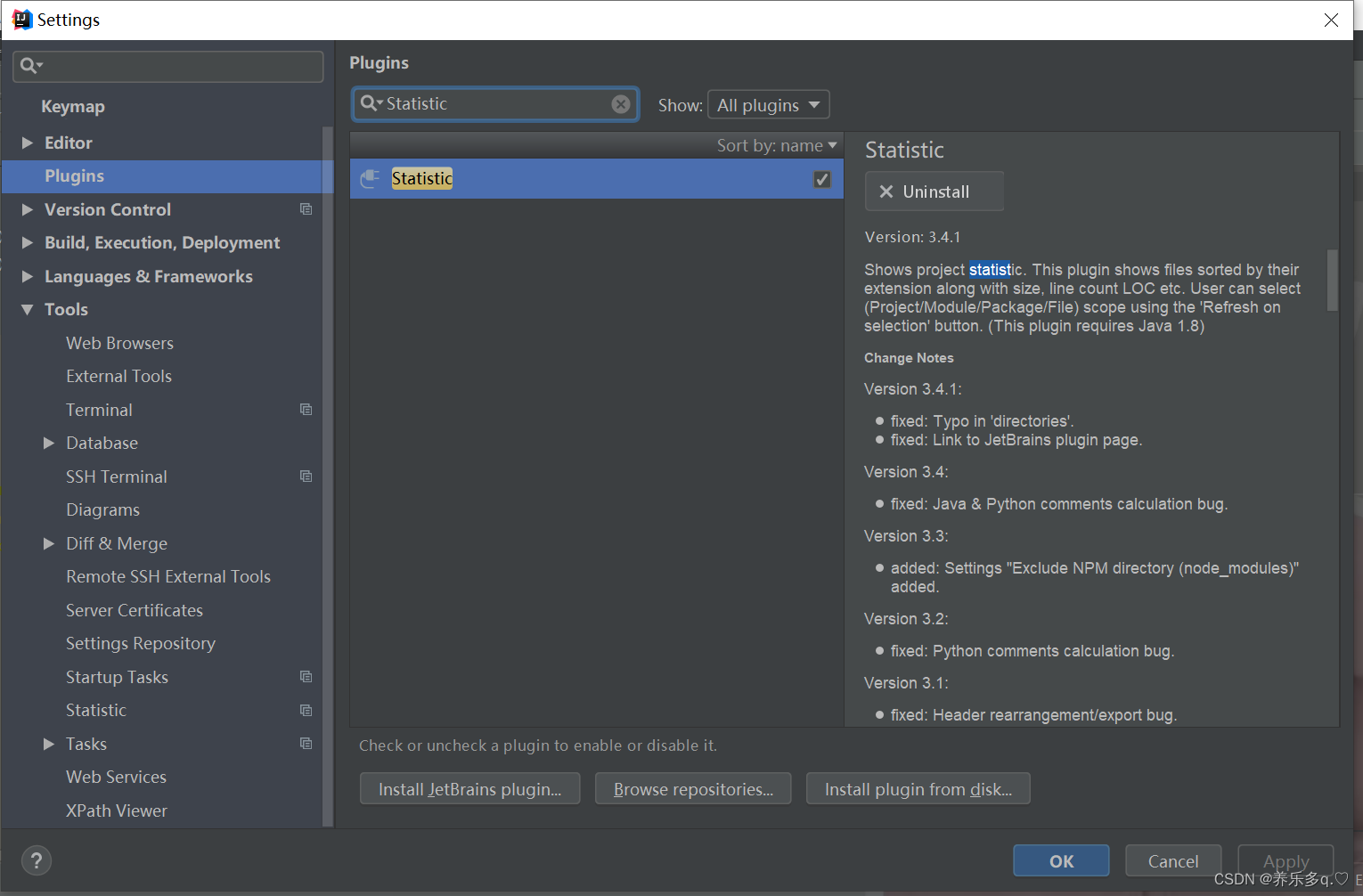Screen dimensions: 1363x896
Task: Click the plugin search magnifier icon
Action: pos(371,103)
